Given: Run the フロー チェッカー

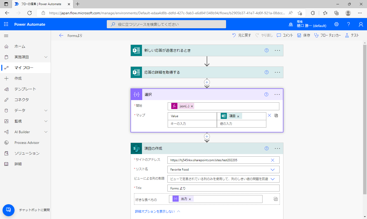Looking at the screenshot, I should 327,35.
